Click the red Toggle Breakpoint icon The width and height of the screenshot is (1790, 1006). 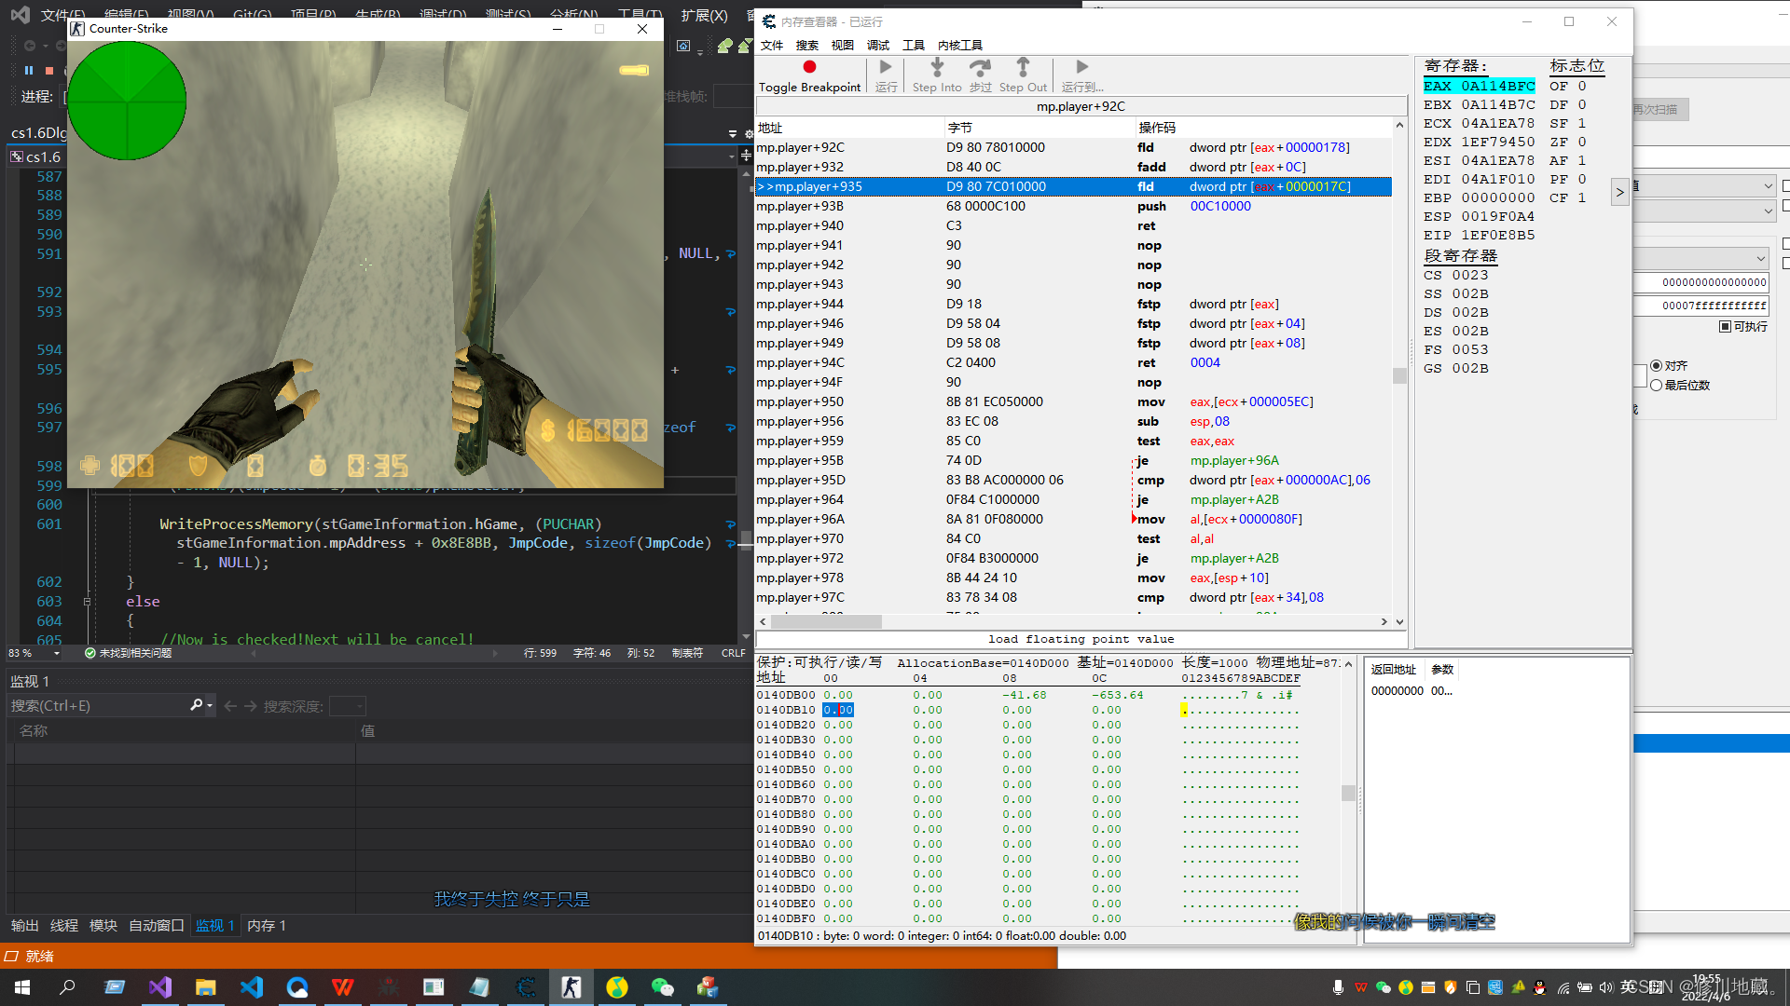pyautogui.click(x=809, y=67)
